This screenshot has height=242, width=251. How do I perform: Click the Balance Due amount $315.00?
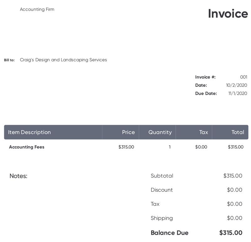coord(231,233)
